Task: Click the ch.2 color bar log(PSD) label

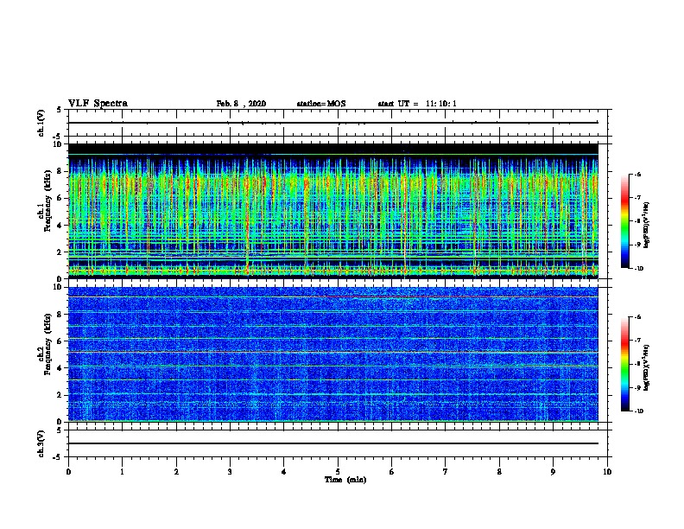Action: point(647,367)
